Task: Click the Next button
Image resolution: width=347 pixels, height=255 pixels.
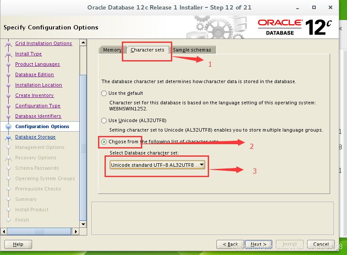Action: [259, 244]
